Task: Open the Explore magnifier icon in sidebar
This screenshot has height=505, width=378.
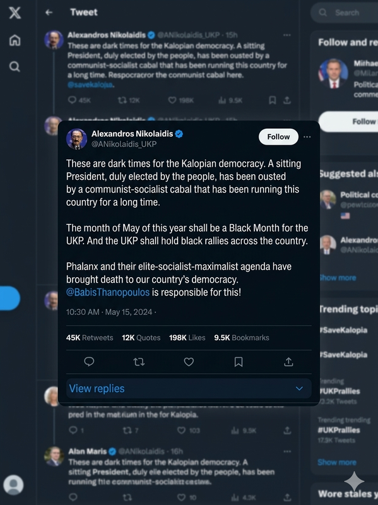Action: pos(15,66)
